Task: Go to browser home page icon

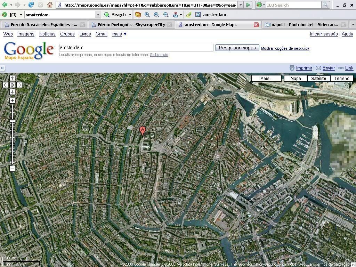Action: click(50, 5)
